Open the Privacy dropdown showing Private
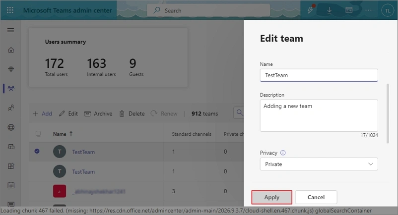The image size is (398, 215). tap(319, 164)
